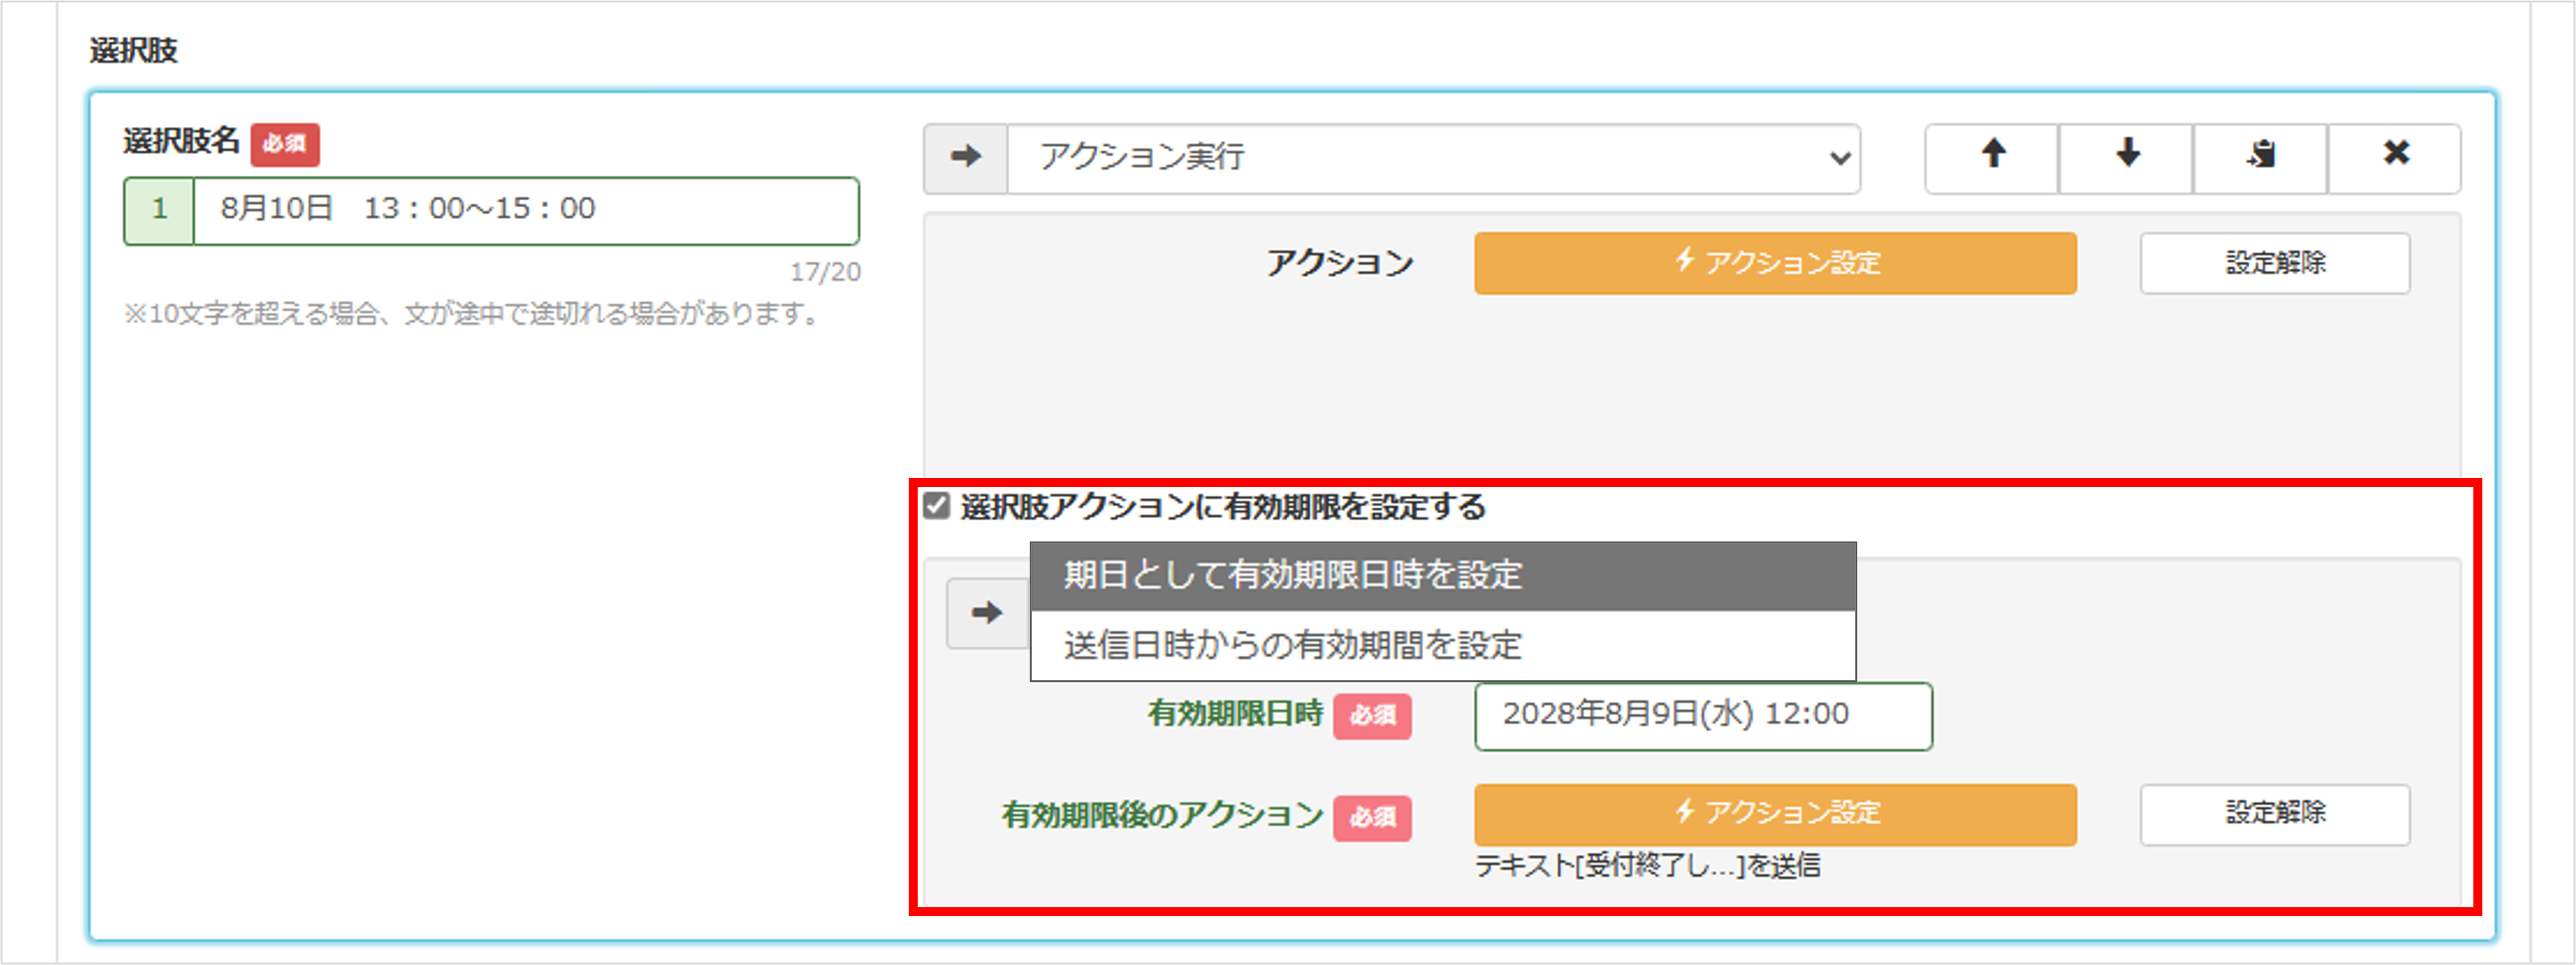The width and height of the screenshot is (2576, 965).
Task: Delete choice with the X icon
Action: pos(2395,157)
